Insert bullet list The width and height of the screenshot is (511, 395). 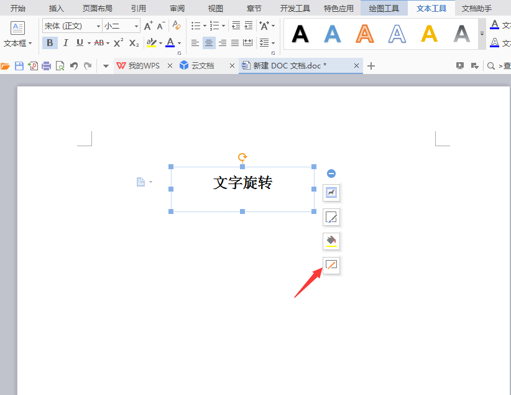[x=196, y=26]
